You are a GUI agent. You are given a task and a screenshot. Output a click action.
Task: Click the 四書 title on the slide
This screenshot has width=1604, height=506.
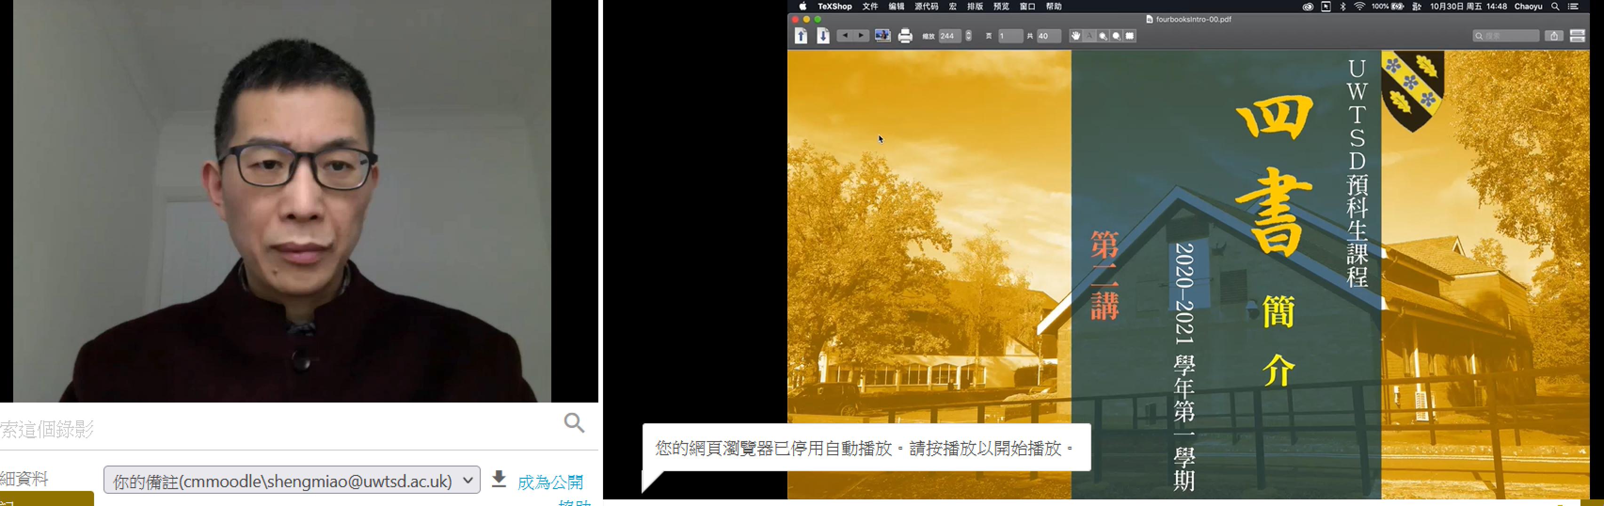tap(1275, 175)
